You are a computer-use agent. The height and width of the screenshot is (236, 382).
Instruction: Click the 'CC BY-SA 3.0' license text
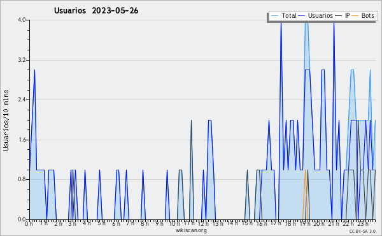tap(362, 231)
